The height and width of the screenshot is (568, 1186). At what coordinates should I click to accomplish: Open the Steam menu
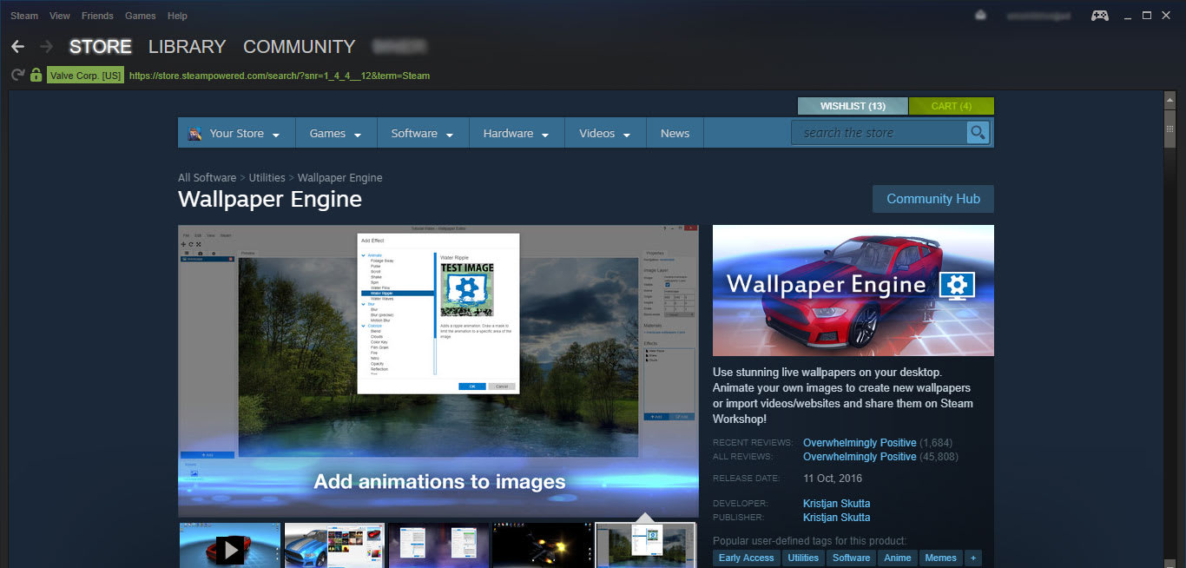point(23,15)
